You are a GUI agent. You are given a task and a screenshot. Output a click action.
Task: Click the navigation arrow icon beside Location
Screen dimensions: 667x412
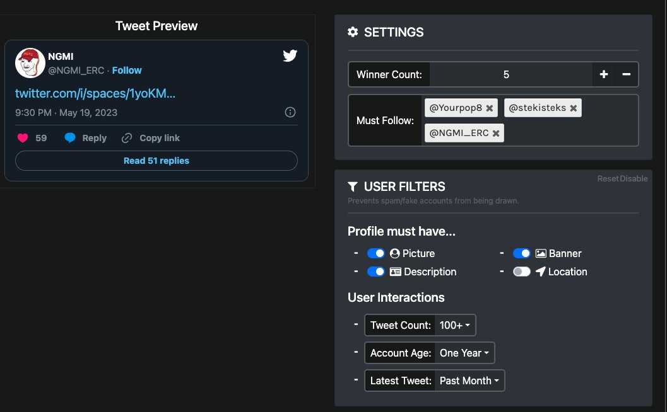[541, 272]
